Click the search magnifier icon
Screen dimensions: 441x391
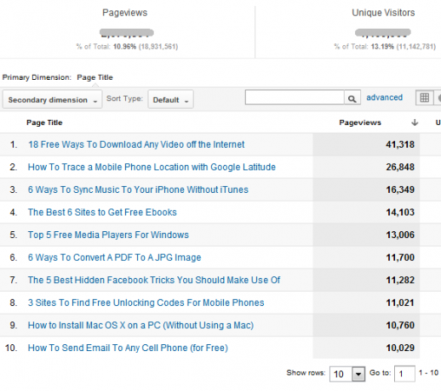coord(352,99)
